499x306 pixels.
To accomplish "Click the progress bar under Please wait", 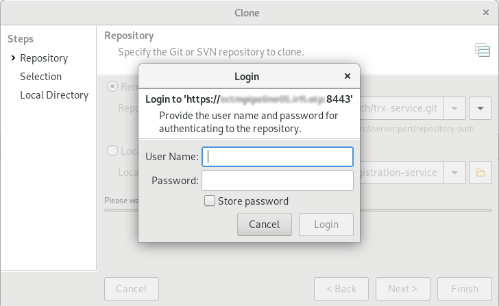I will click(x=298, y=210).
